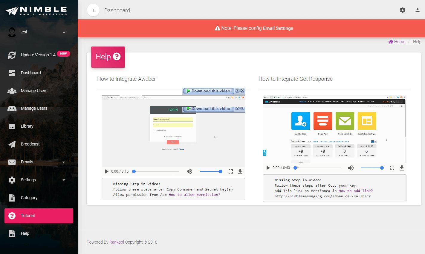
Task: Go to Dashboard in the sidebar
Action: tap(39, 73)
